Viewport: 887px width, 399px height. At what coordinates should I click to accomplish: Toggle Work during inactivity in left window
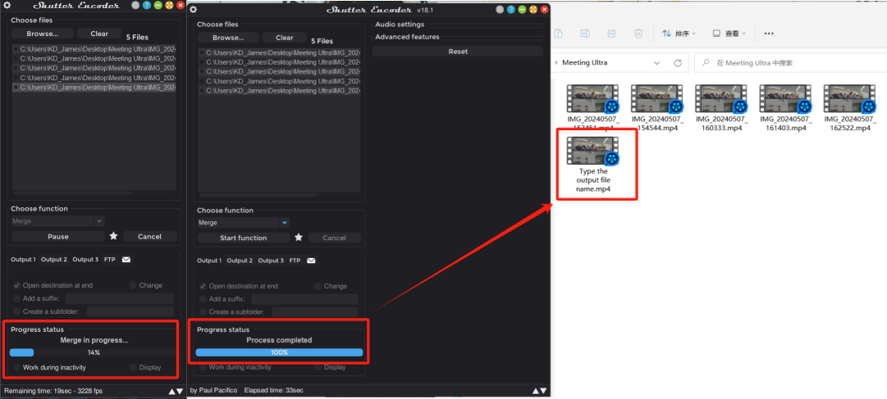click(x=17, y=367)
